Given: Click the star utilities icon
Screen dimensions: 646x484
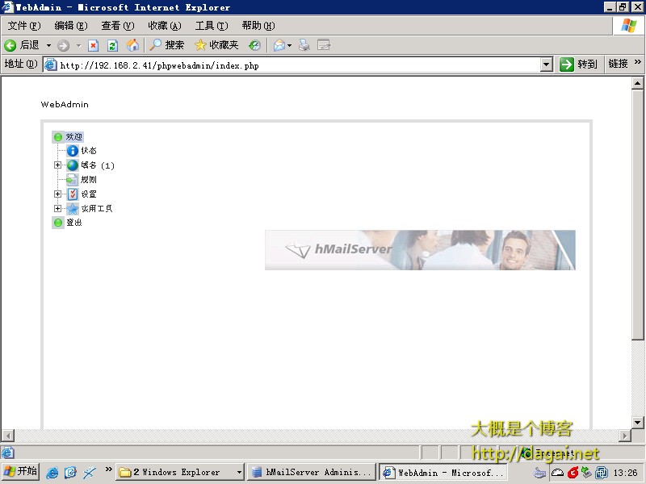Looking at the screenshot, I should pos(73,209).
